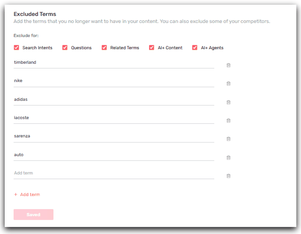Image resolution: width=301 pixels, height=234 pixels.
Task: Click trash icon beside empty Add term field
Action: [228, 176]
